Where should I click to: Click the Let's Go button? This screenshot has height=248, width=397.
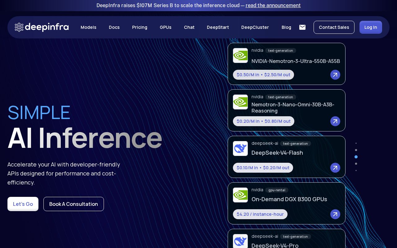[23, 204]
